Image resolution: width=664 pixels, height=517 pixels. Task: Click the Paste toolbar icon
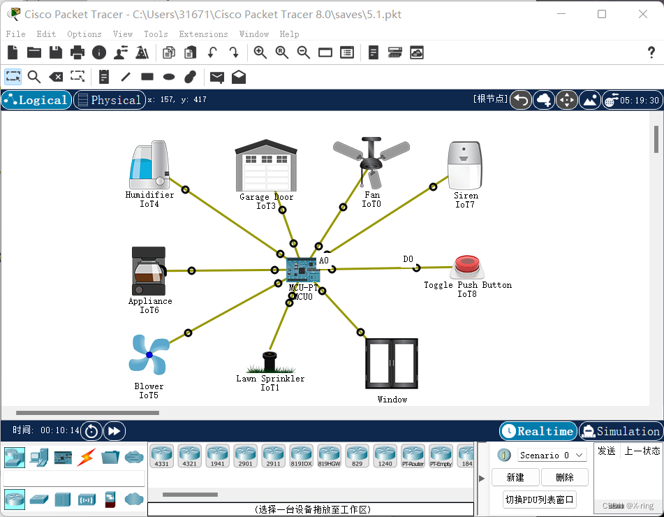click(191, 52)
